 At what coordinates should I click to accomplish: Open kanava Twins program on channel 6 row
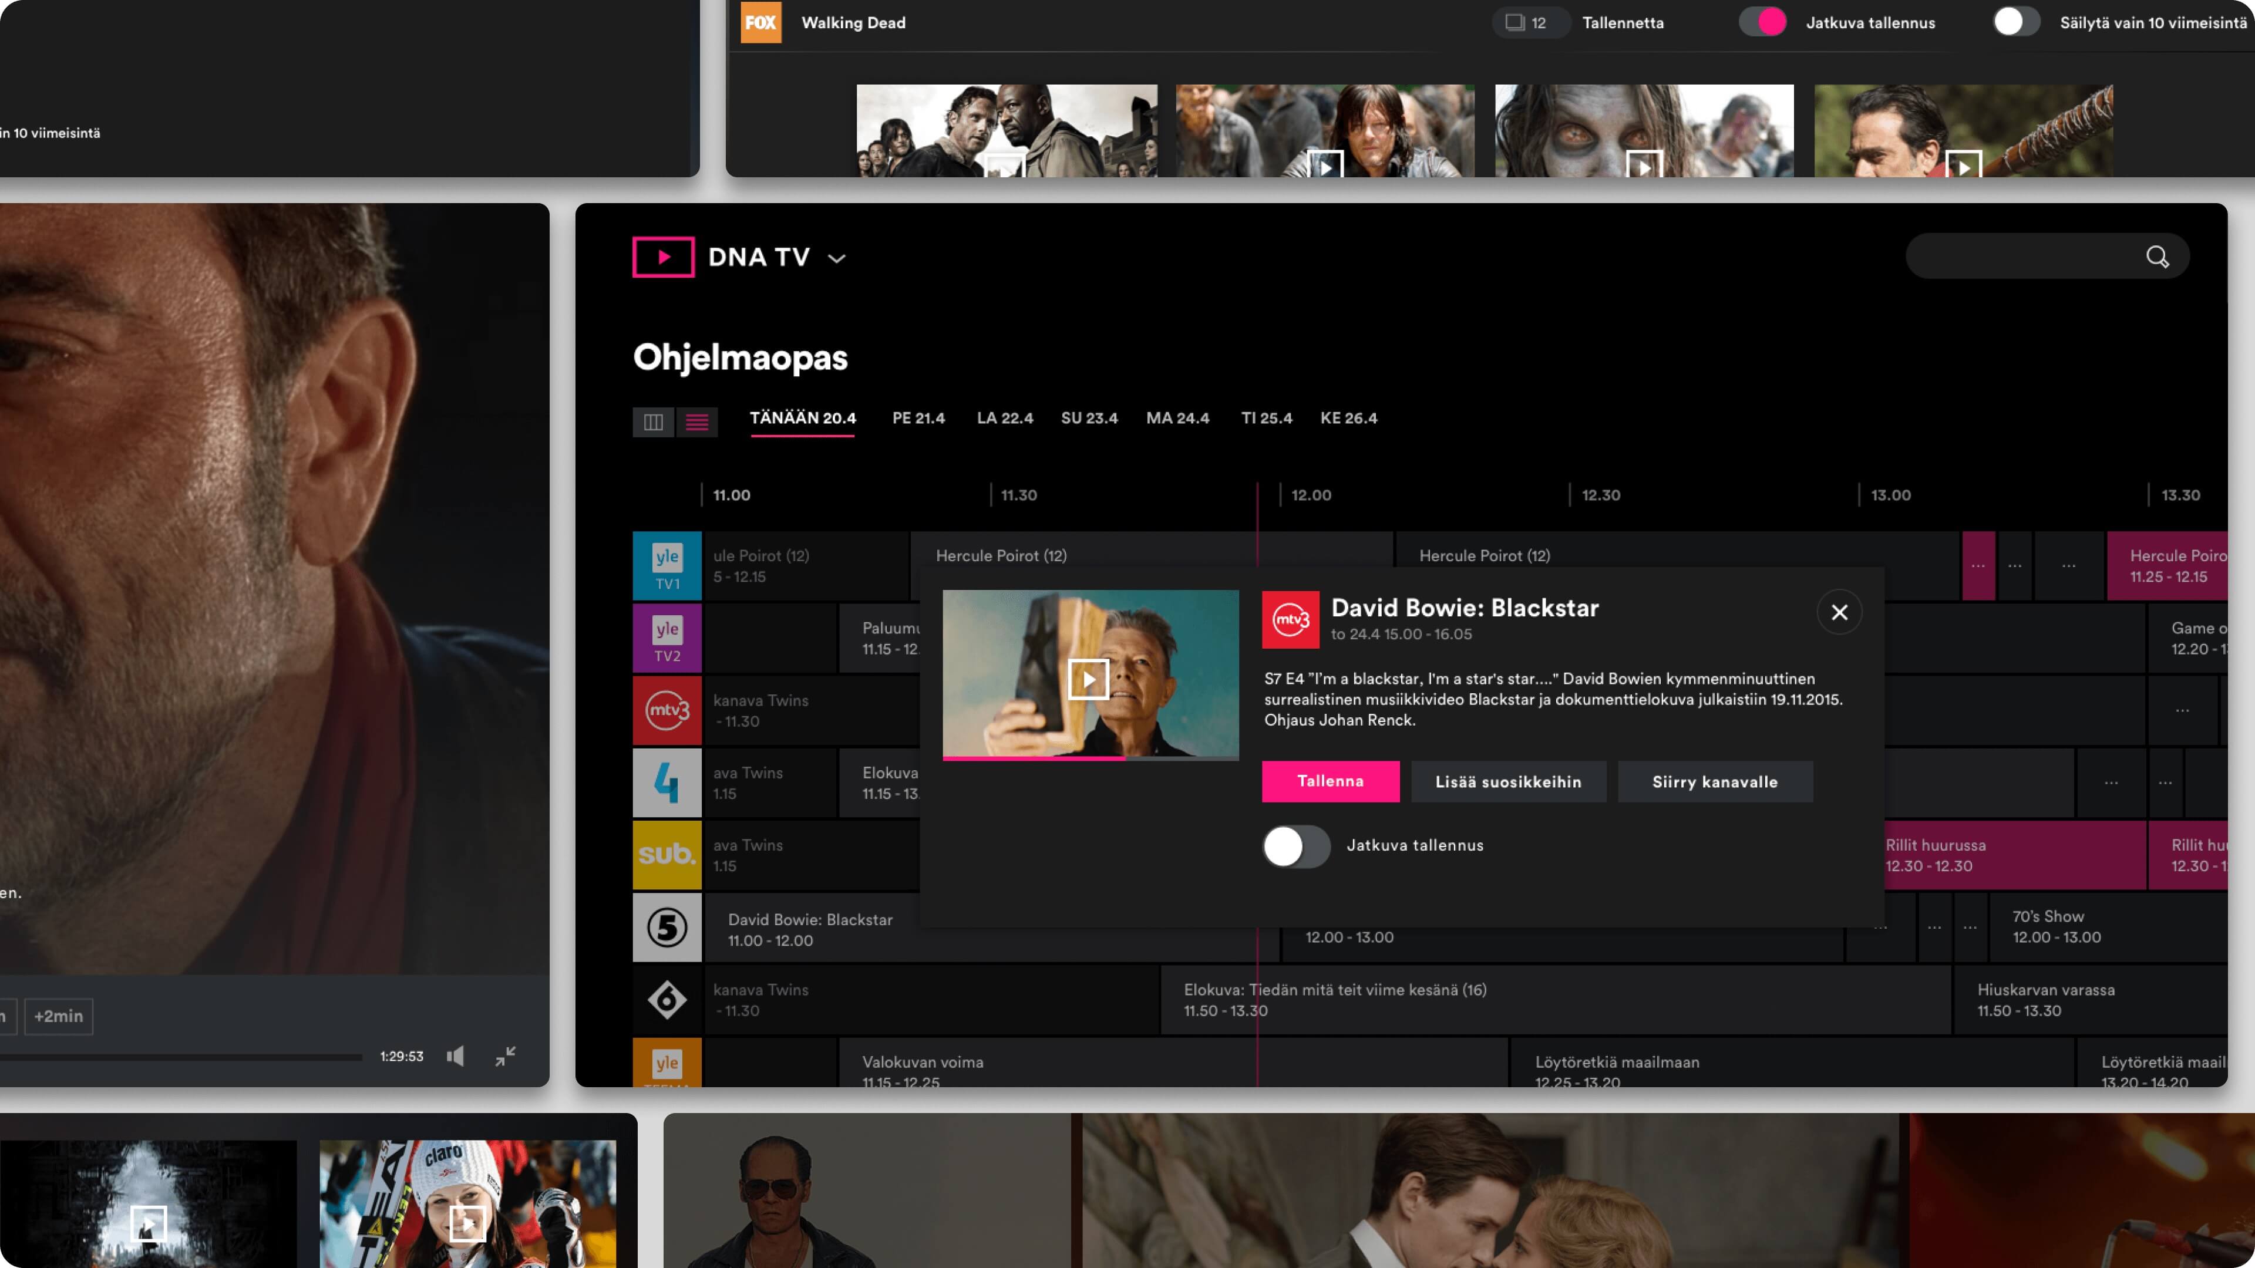[x=933, y=1000]
